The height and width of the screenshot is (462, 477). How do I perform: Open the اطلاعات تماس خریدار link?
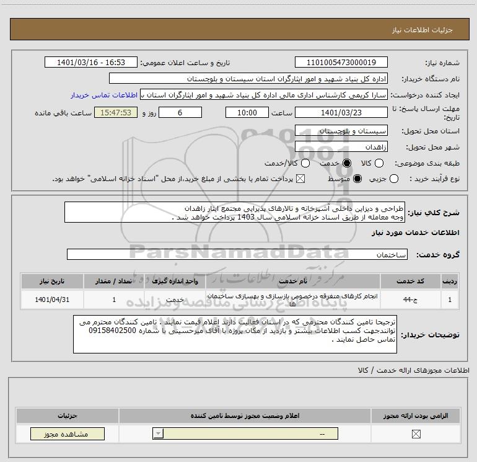104,95
